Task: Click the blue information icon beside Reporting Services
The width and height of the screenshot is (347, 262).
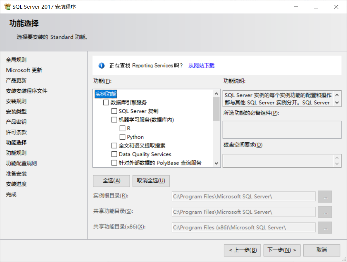Action: [x=102, y=65]
